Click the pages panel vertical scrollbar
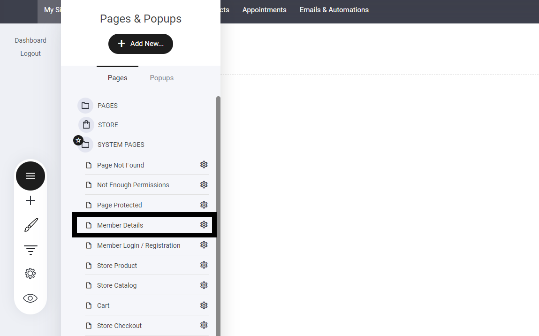This screenshot has height=336, width=539. (218, 211)
